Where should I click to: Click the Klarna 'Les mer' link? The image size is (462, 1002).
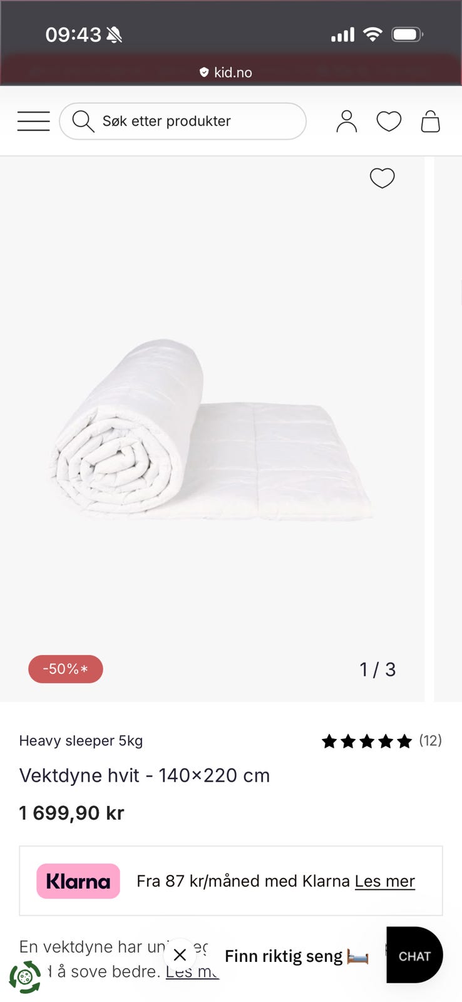coord(385,881)
